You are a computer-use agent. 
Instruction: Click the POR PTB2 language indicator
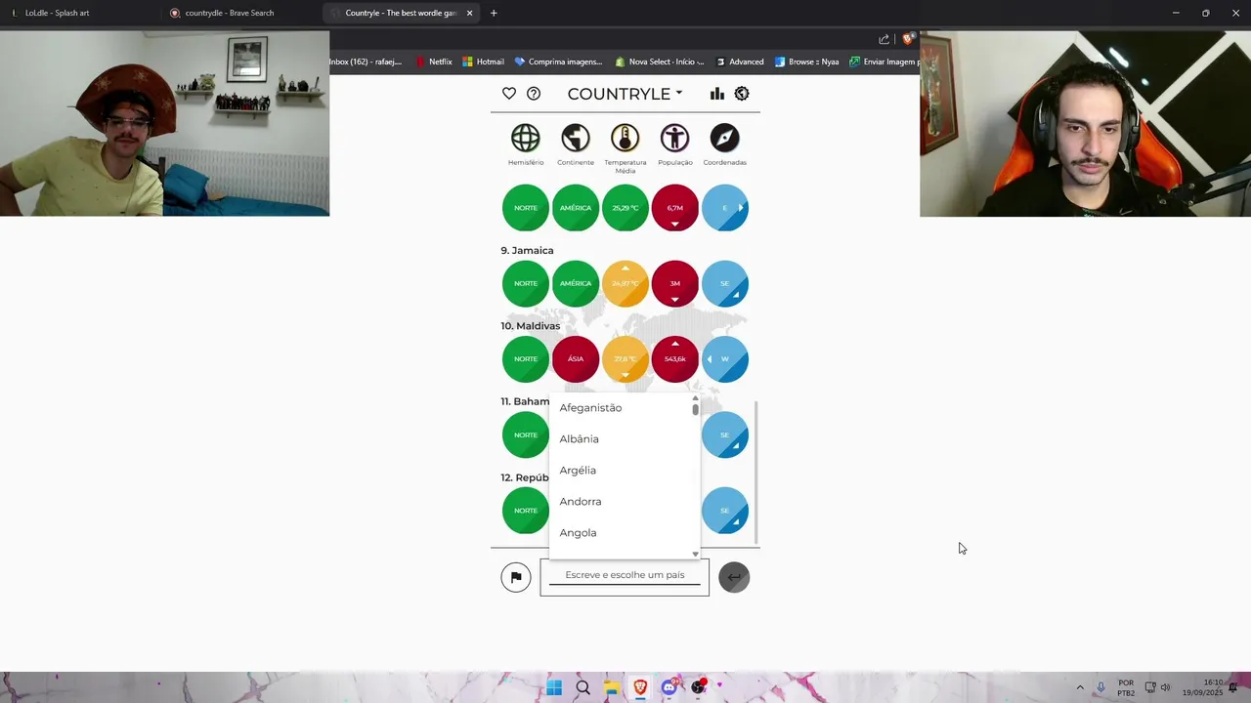pyautogui.click(x=1126, y=687)
